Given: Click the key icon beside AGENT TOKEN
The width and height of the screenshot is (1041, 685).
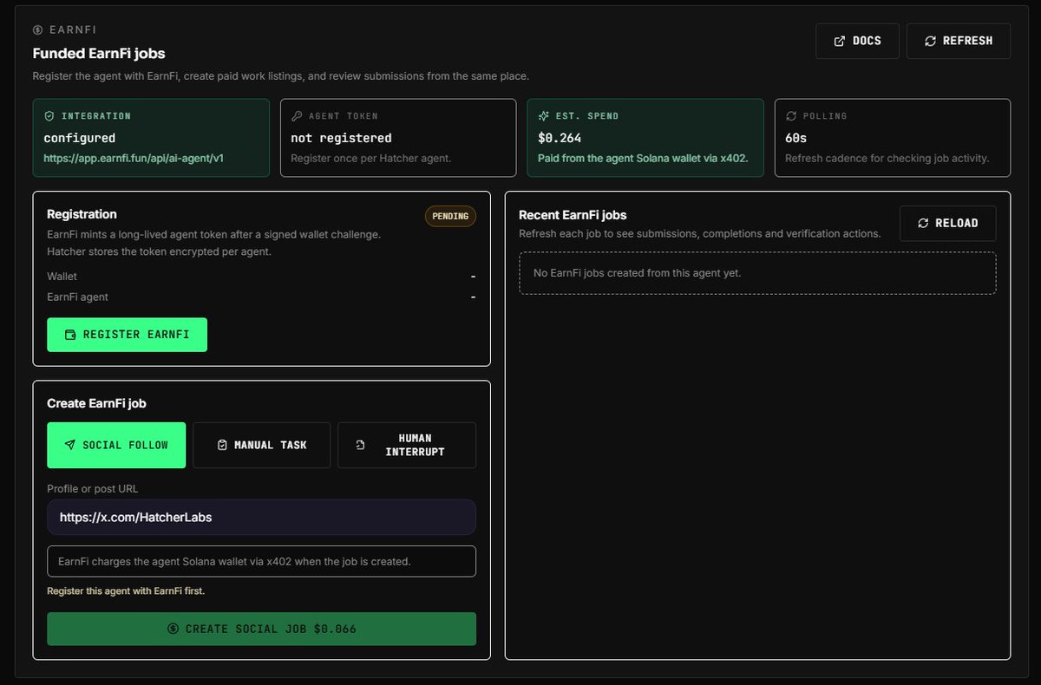Looking at the screenshot, I should (296, 115).
